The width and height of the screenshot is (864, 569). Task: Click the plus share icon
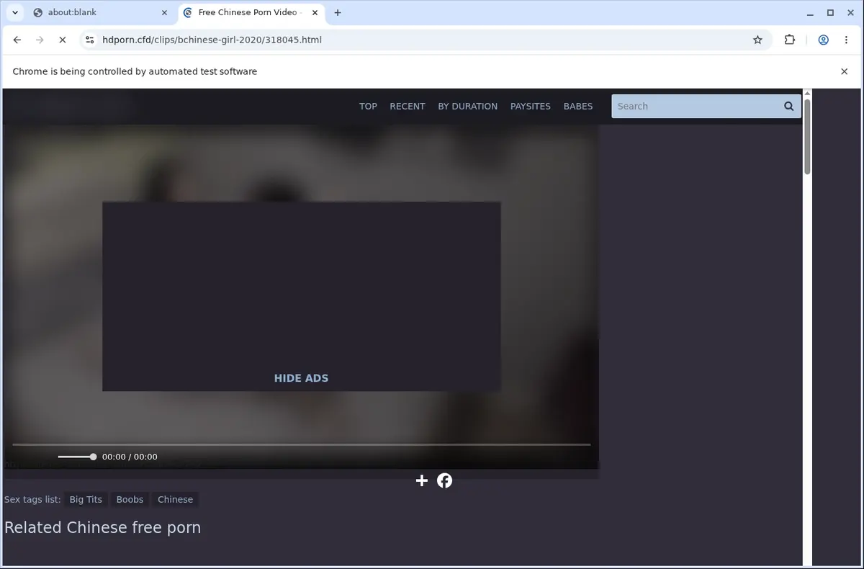422,480
